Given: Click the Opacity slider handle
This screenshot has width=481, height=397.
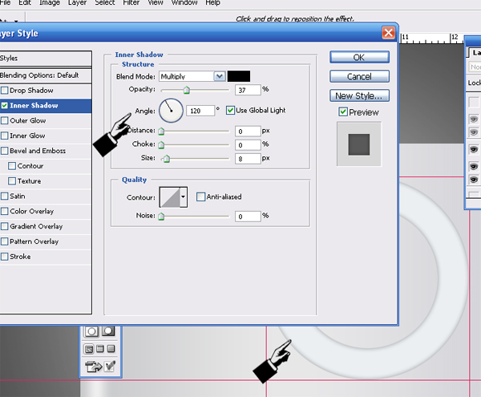Looking at the screenshot, I should [x=187, y=90].
